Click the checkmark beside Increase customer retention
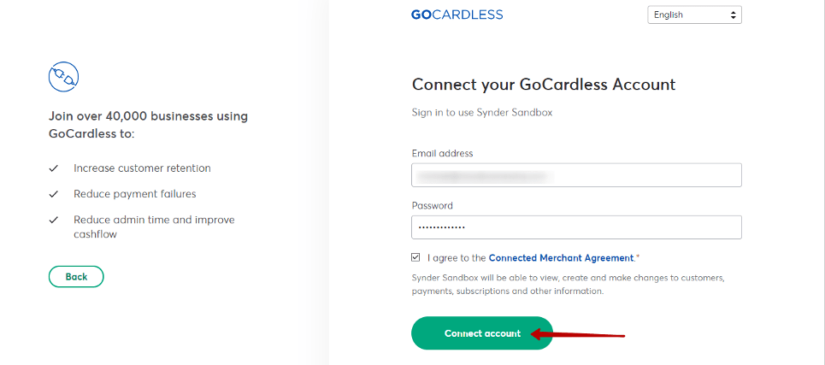The height and width of the screenshot is (365, 825). click(x=53, y=169)
